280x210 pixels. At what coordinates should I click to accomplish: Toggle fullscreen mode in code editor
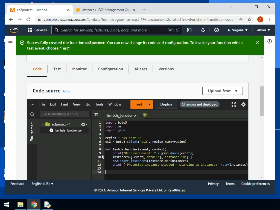234,104
